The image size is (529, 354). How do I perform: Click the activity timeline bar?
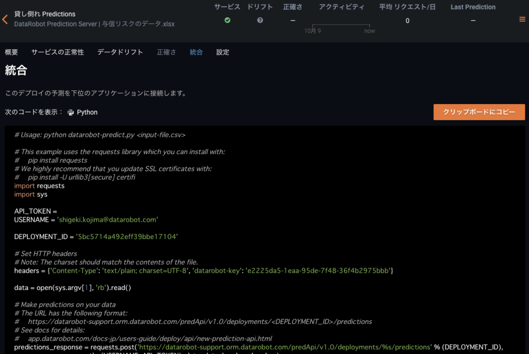click(341, 26)
